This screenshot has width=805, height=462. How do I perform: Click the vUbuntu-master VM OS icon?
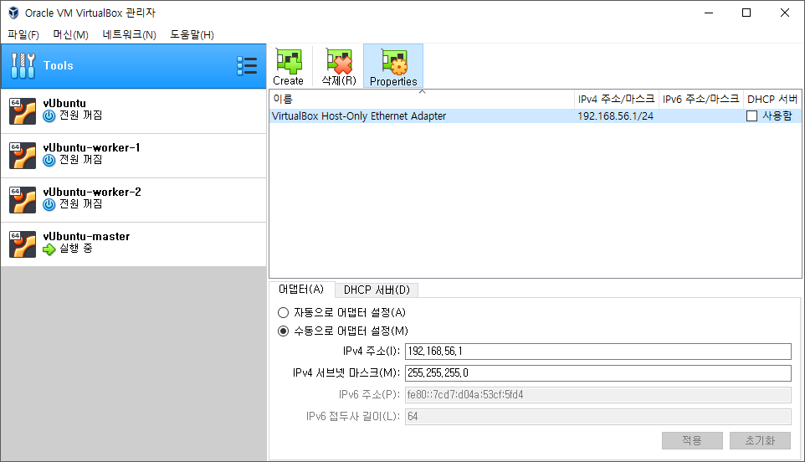(x=23, y=244)
